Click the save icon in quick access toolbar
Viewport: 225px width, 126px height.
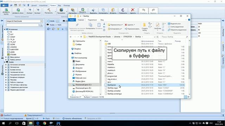(15, 5)
